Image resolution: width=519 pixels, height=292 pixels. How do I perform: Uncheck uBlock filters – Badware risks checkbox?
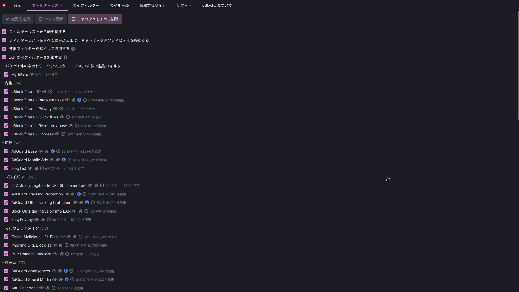point(6,100)
